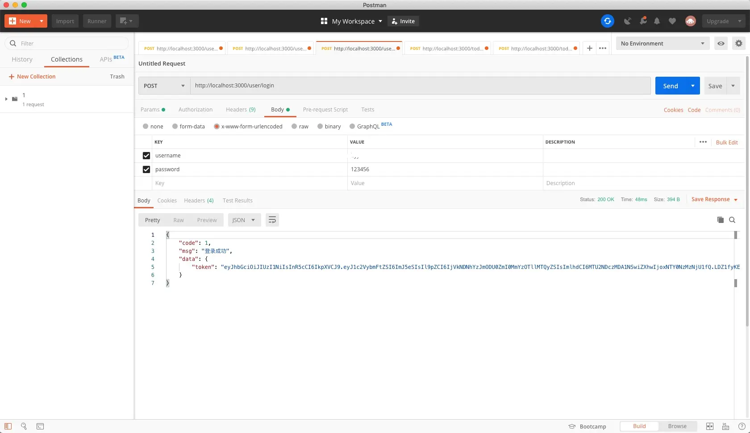Viewport: 750px width, 433px height.
Task: Create a New Collection
Action: (32, 77)
